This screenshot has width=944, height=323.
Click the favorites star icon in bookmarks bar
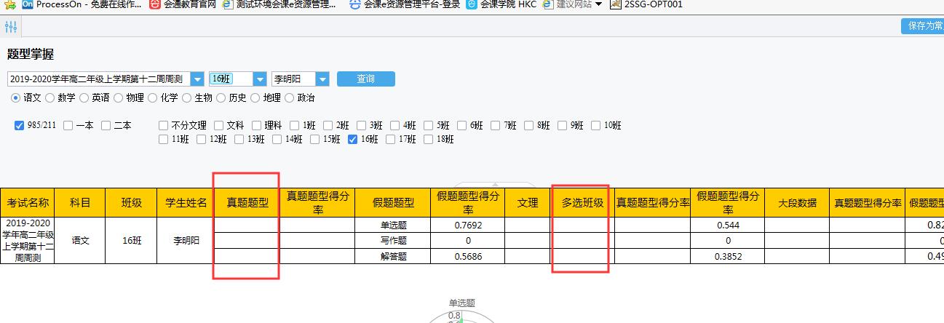[x=10, y=4]
